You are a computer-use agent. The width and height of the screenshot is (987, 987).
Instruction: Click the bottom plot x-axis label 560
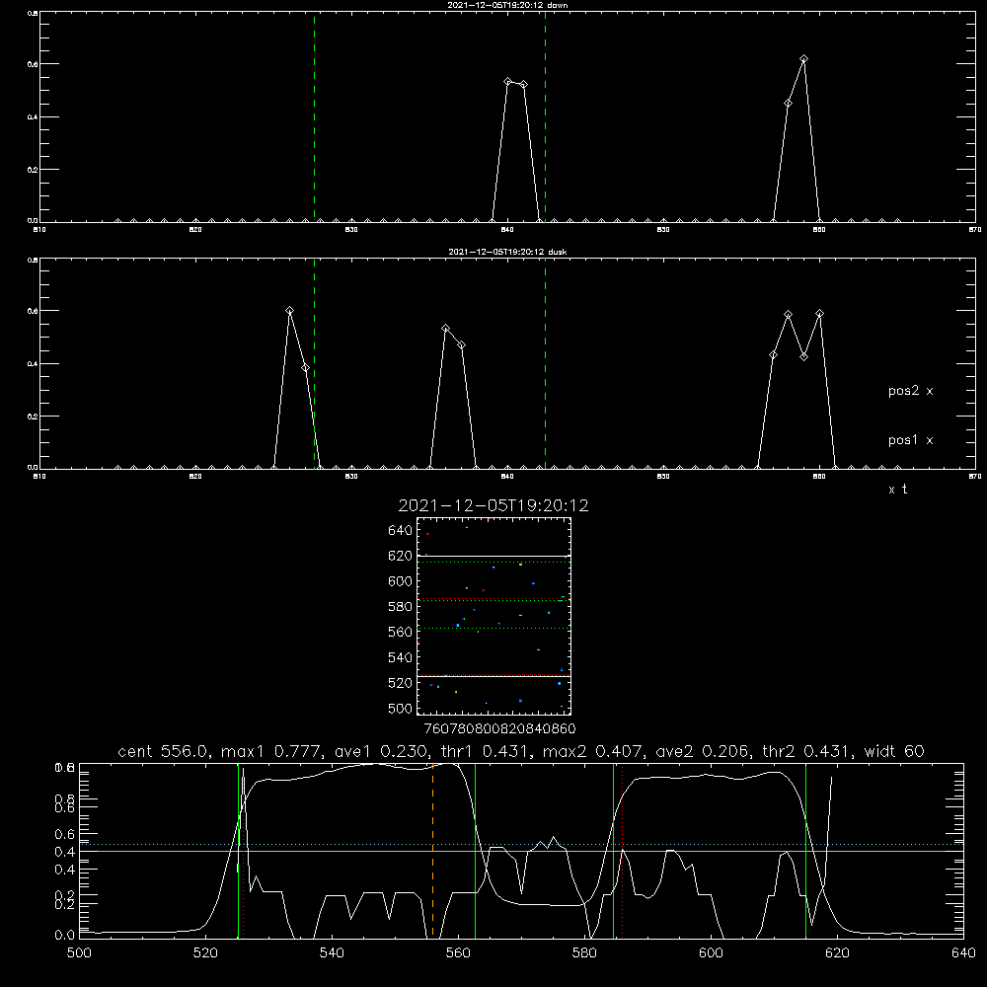click(x=458, y=953)
